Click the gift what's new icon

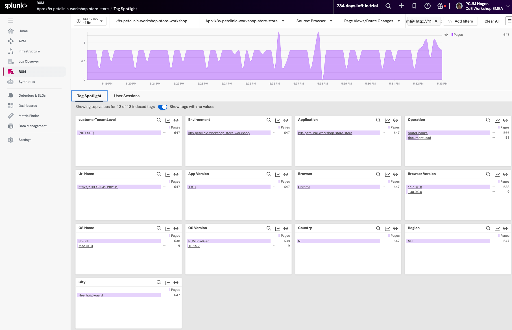pyautogui.click(x=440, y=6)
